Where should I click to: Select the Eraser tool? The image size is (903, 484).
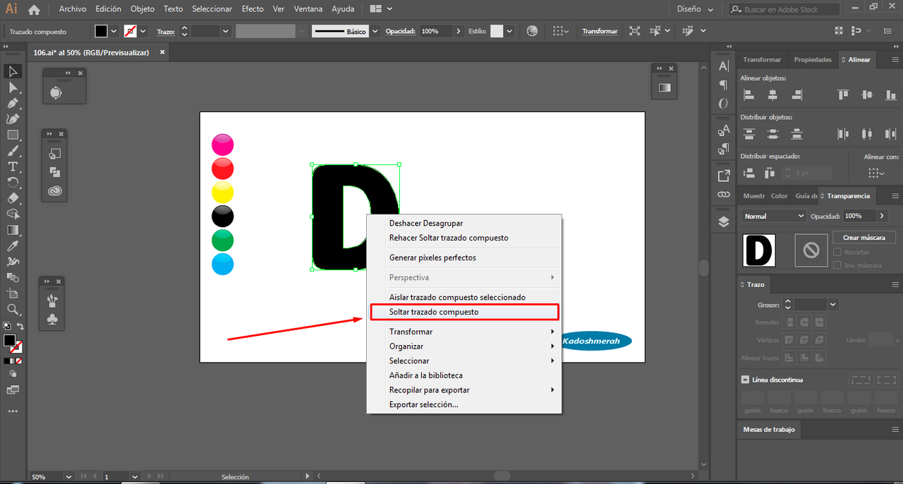pyautogui.click(x=13, y=198)
